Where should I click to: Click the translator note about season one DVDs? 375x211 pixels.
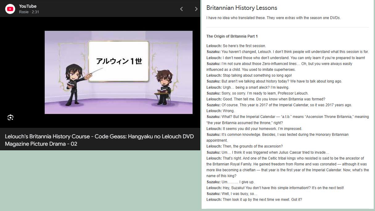pos(273,18)
